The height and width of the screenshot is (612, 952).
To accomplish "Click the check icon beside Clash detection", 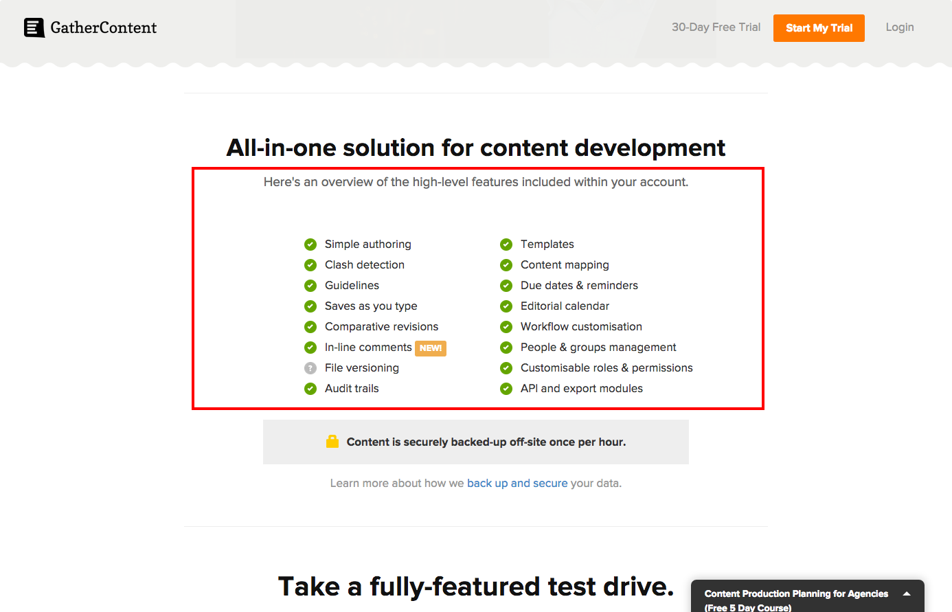I will coord(310,265).
